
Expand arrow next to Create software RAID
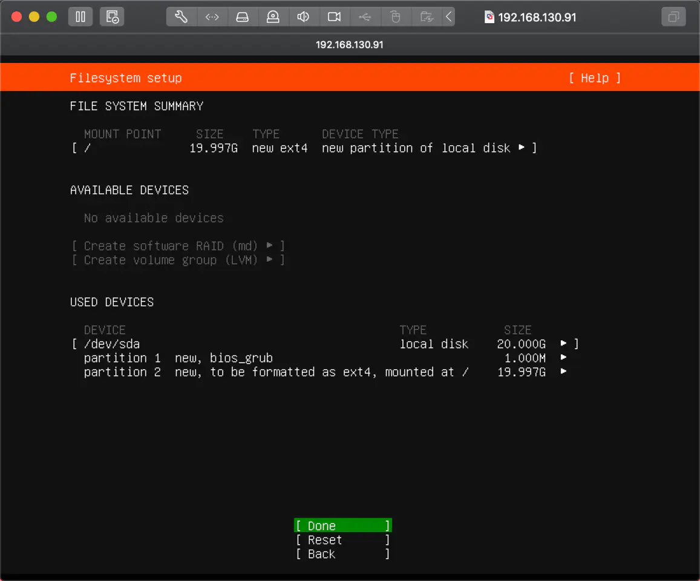coord(270,245)
